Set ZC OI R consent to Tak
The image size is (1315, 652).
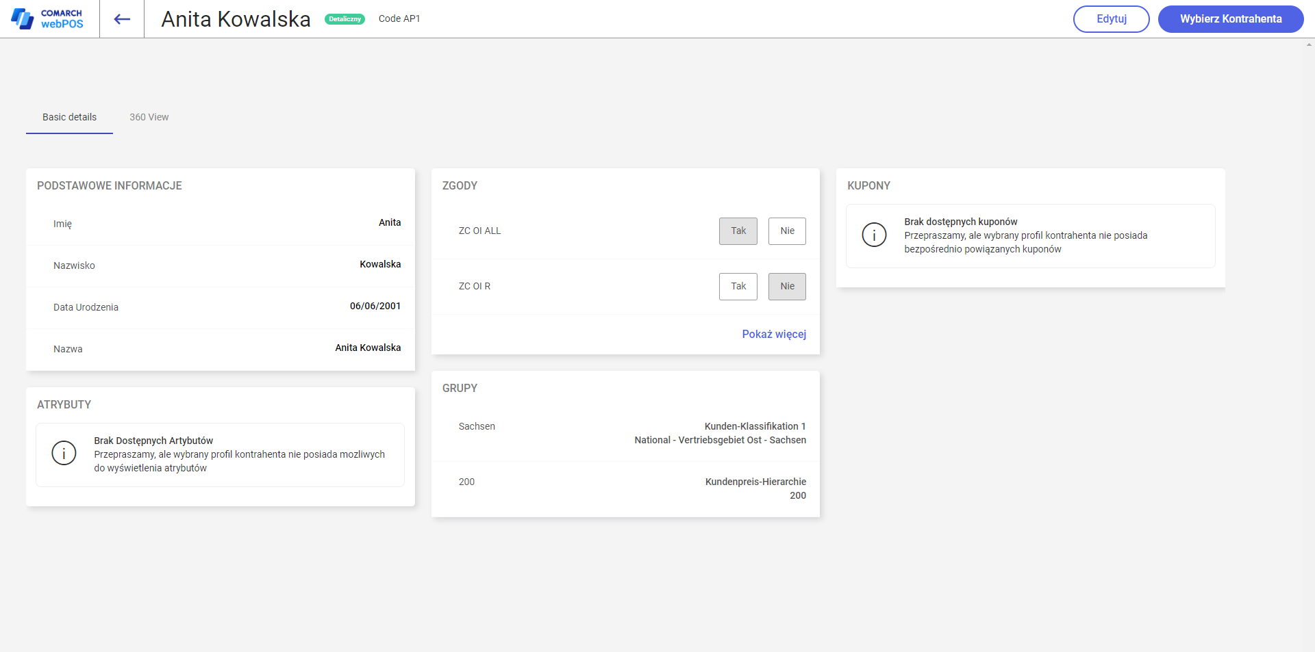(738, 287)
